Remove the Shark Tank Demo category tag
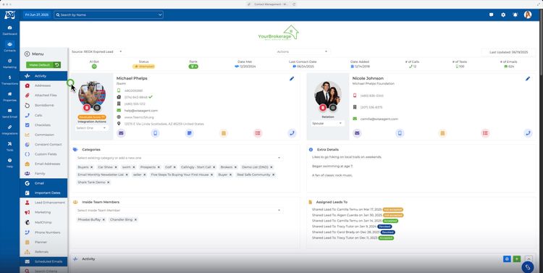 point(109,182)
